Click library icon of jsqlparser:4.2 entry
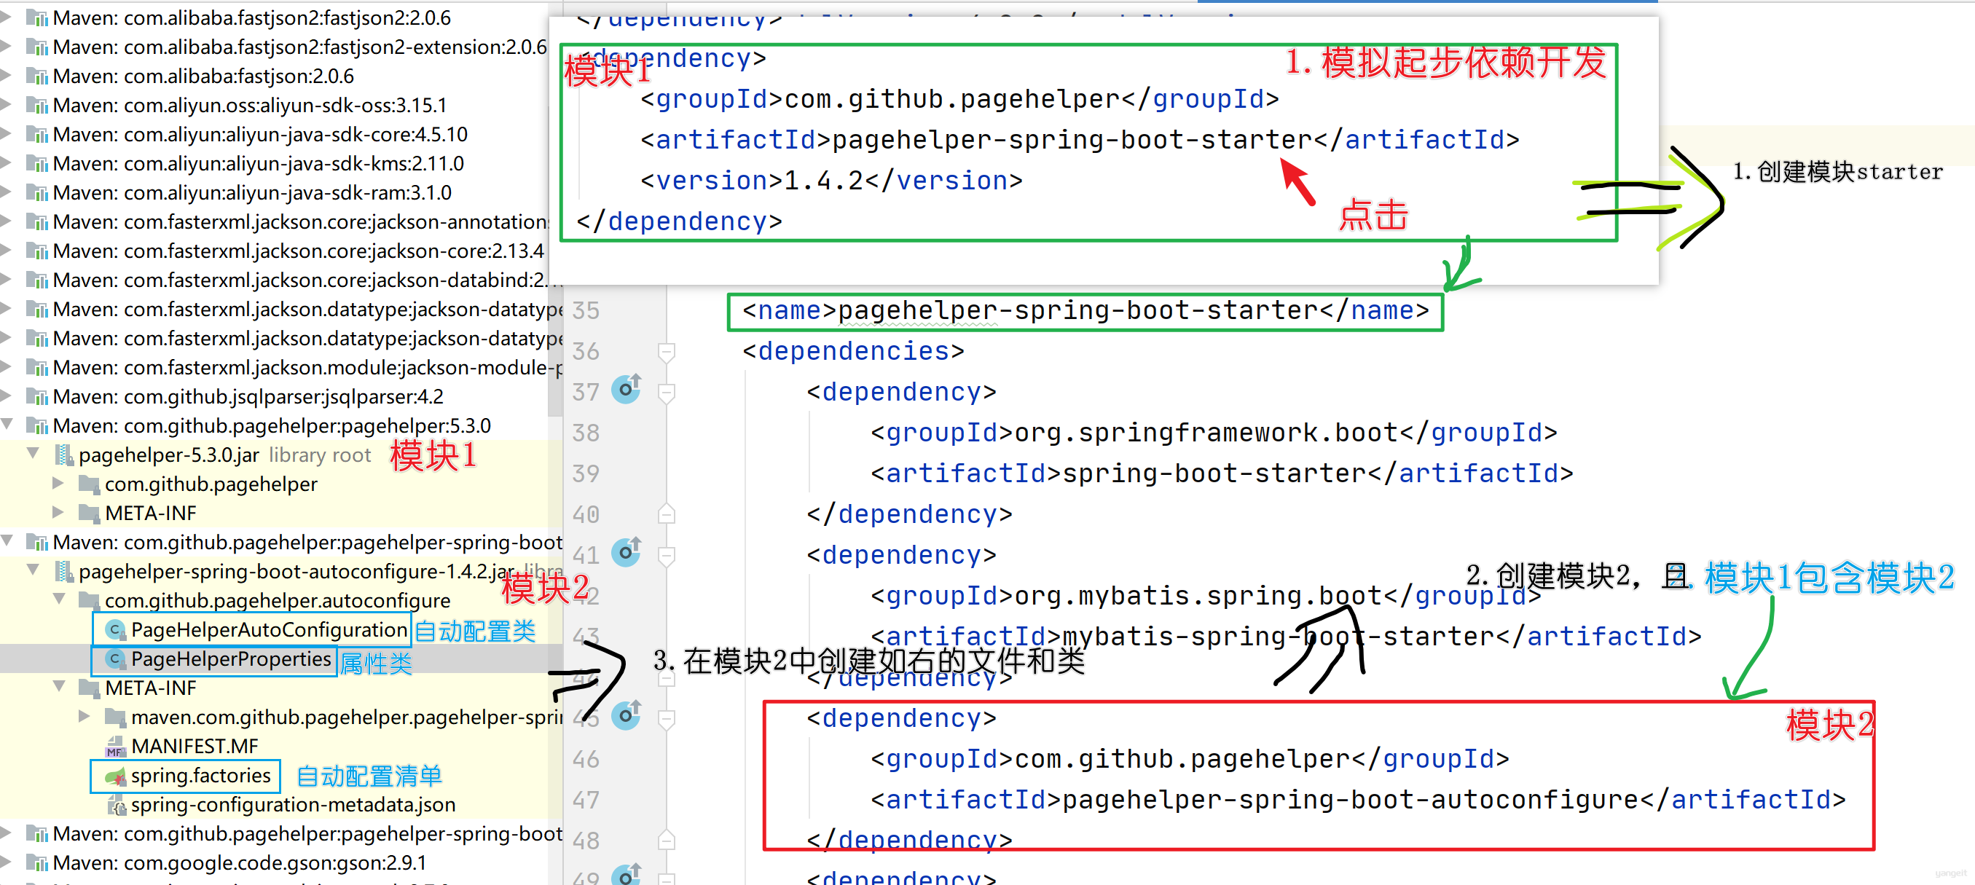 (x=37, y=396)
